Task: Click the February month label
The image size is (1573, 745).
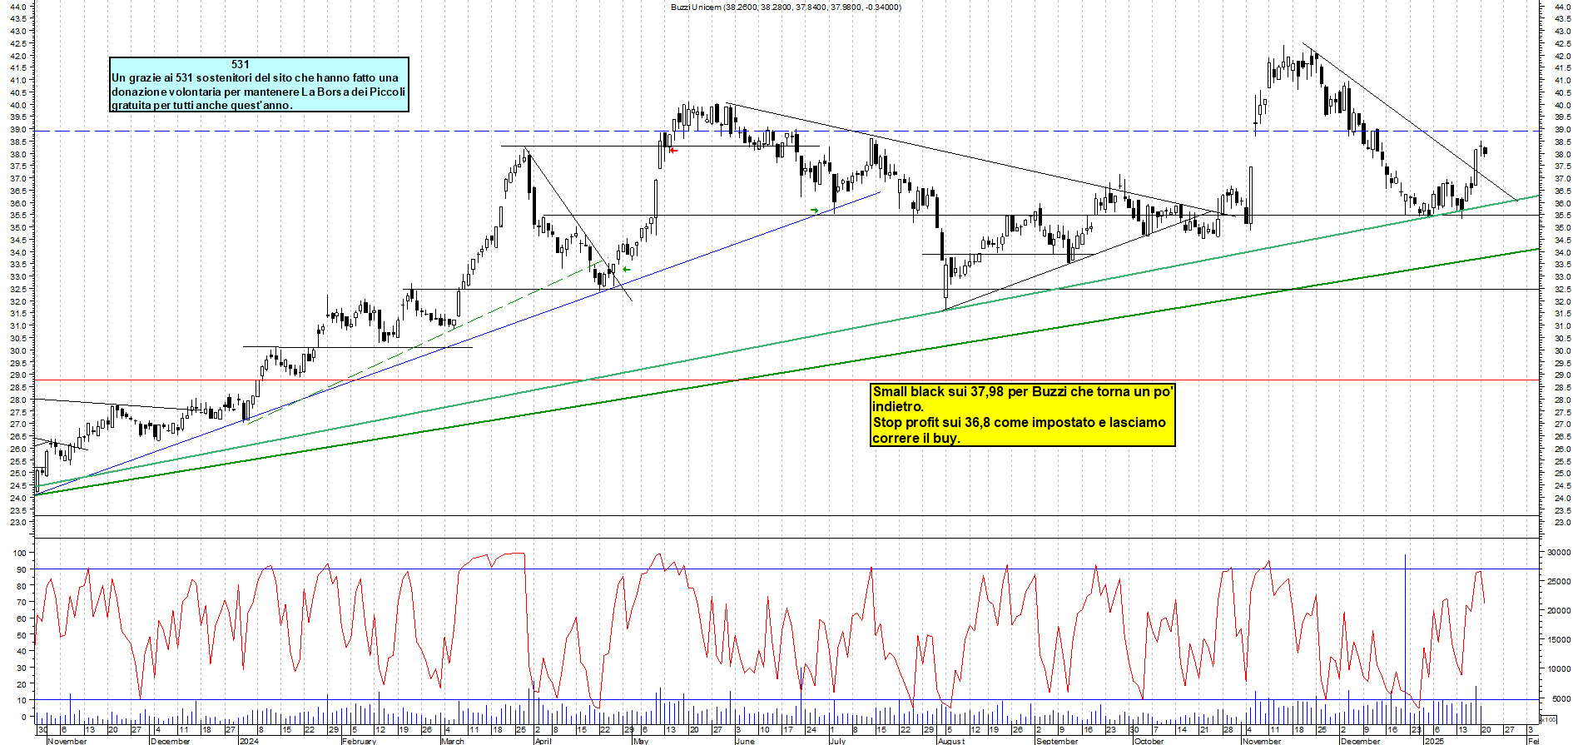Action: coord(360,741)
